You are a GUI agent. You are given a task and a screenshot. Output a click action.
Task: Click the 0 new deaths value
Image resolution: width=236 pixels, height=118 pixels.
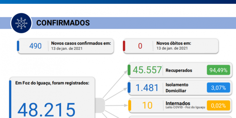pos(140,46)
